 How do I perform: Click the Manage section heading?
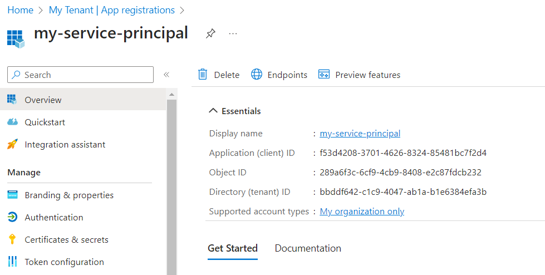24,173
